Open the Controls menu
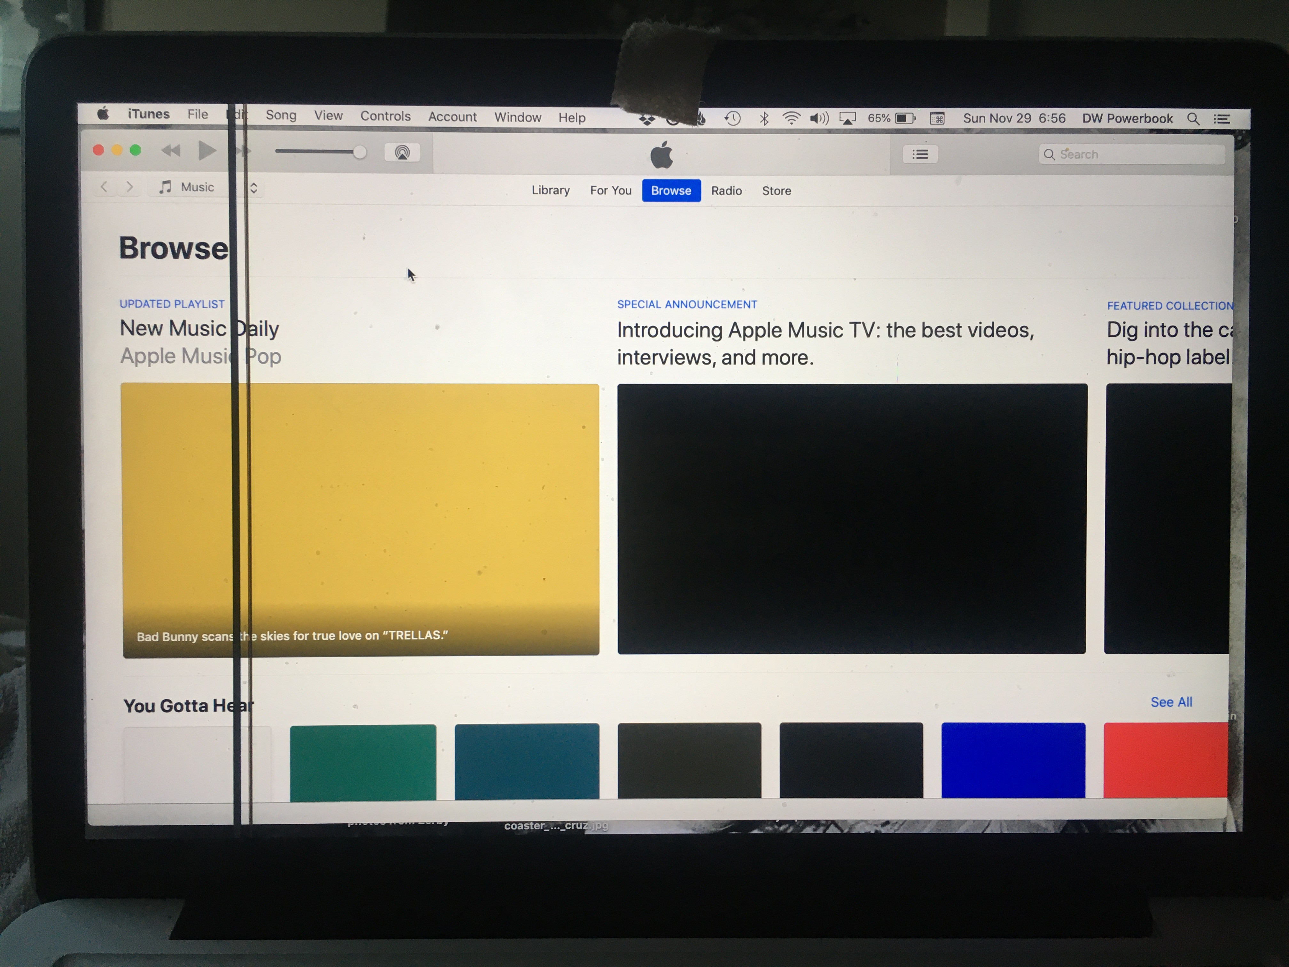 (385, 116)
